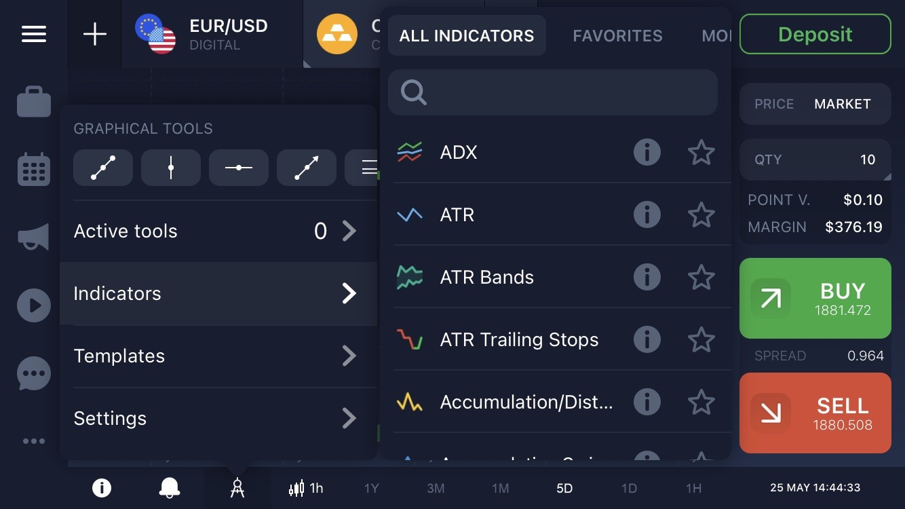Open video tutorials with the play icon

click(x=33, y=305)
